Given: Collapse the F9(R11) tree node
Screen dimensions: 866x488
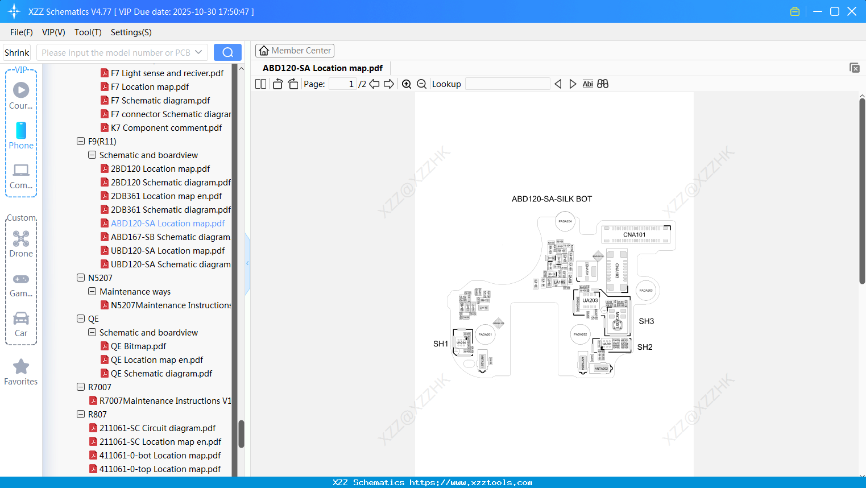Looking at the screenshot, I should pos(81,141).
